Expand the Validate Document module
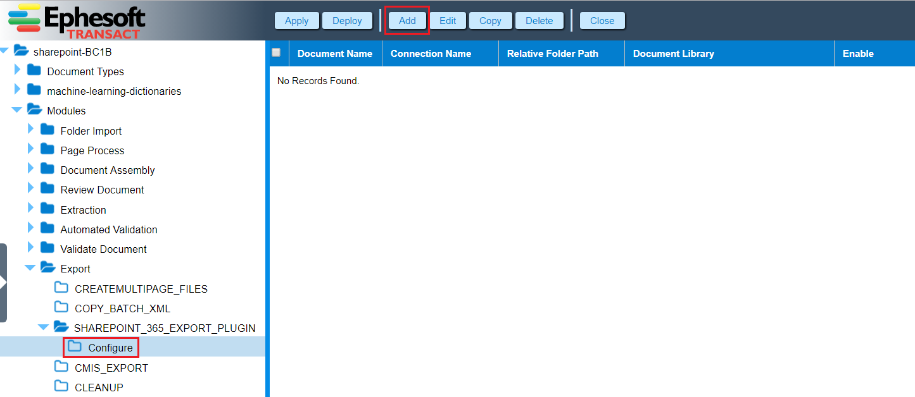 pyautogui.click(x=31, y=248)
